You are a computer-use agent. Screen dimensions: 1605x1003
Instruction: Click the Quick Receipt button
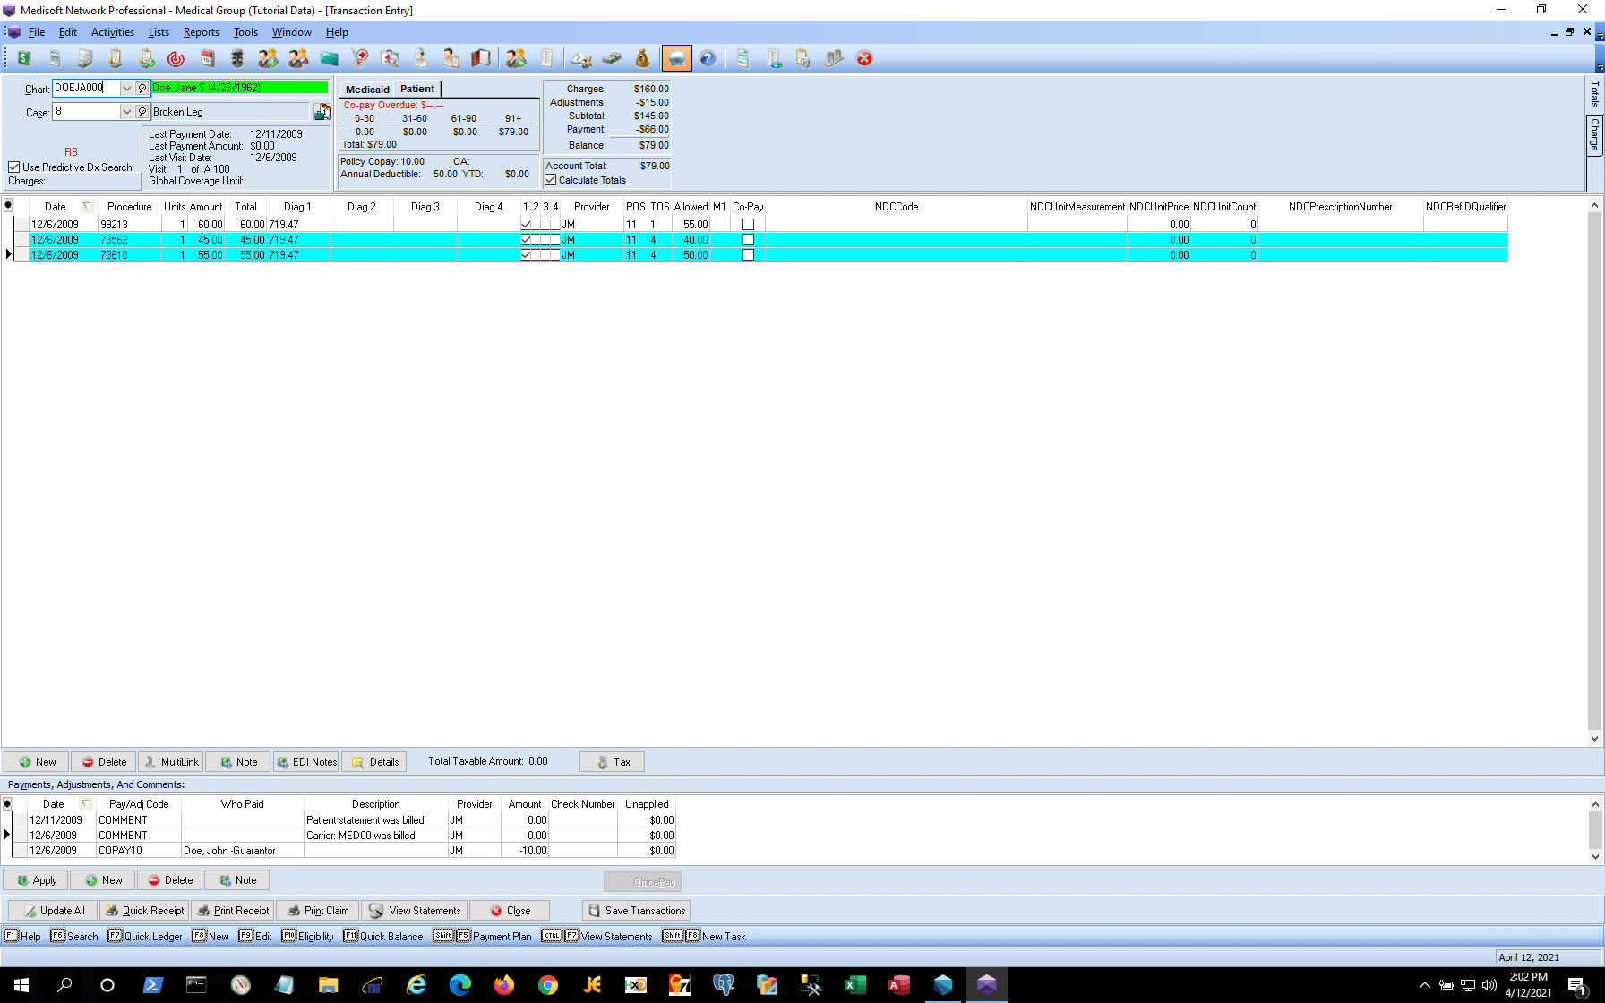coord(144,911)
